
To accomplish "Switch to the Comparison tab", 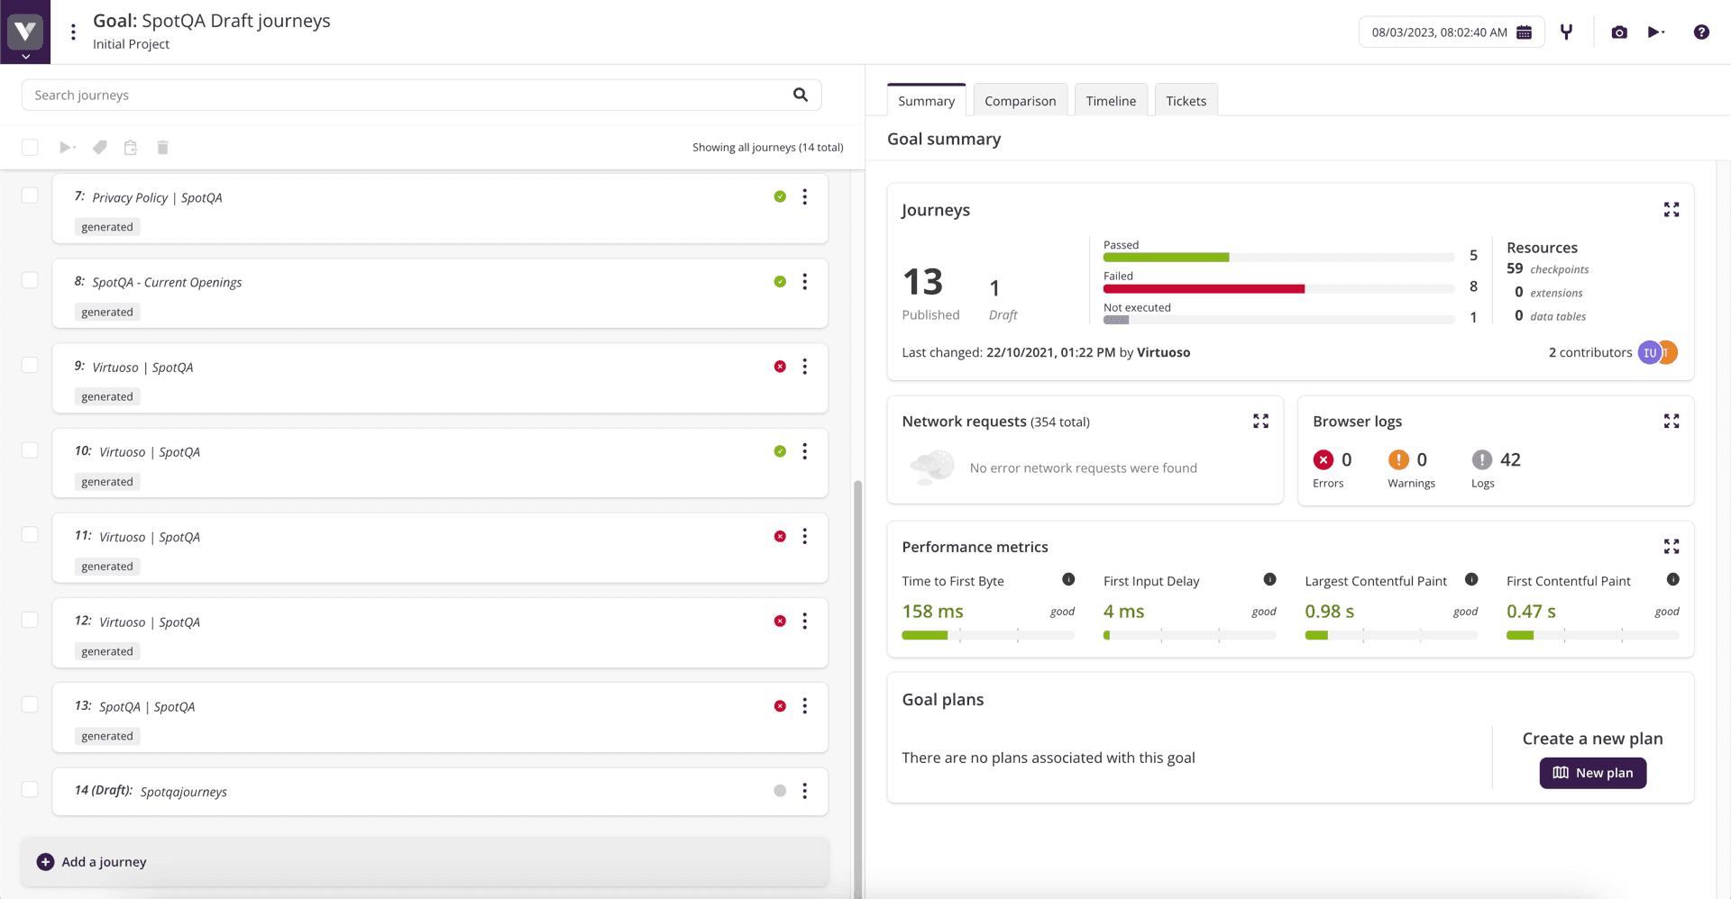I will tap(1020, 101).
